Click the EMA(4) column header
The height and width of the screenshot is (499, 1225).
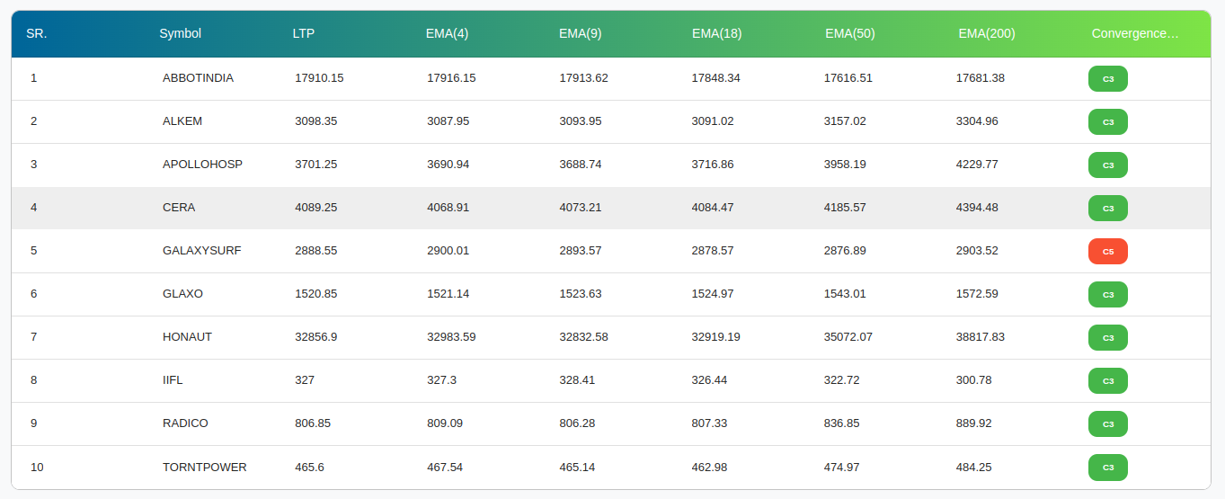(x=447, y=33)
